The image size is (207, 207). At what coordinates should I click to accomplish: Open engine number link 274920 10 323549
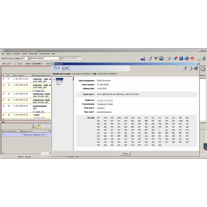105,100
